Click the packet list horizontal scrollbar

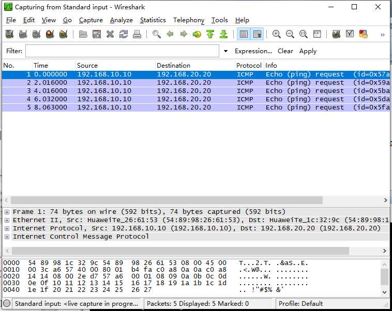click(167, 200)
